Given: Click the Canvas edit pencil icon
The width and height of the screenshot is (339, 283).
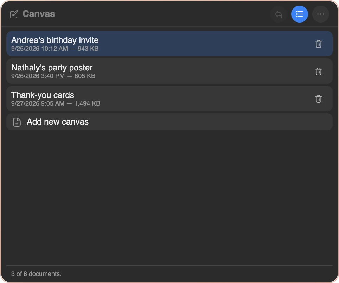Looking at the screenshot, I should coord(14,14).
